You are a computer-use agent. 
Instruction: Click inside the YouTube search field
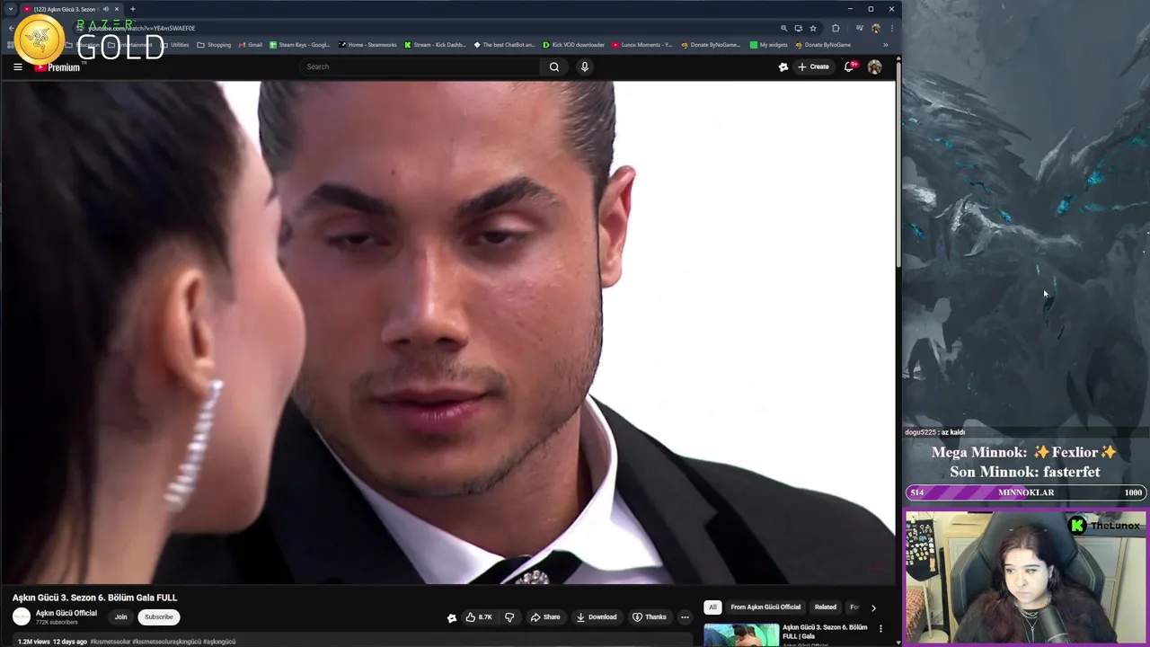coord(420,66)
